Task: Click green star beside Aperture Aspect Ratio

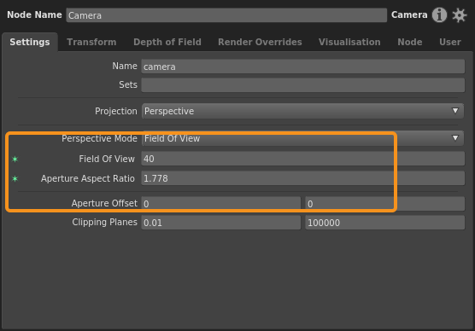Action: pyautogui.click(x=15, y=179)
